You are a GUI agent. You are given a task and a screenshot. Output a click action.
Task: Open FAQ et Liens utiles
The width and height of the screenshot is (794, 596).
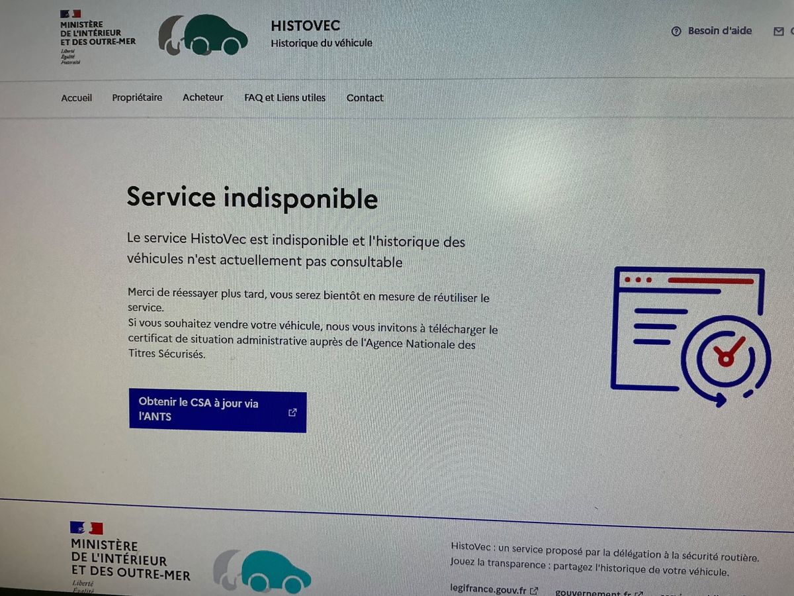pos(285,97)
